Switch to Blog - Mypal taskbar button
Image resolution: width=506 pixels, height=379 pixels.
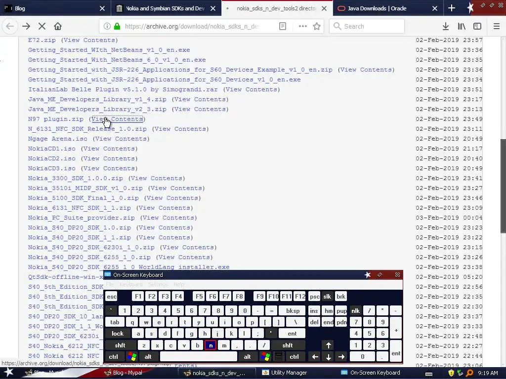[x=127, y=373]
